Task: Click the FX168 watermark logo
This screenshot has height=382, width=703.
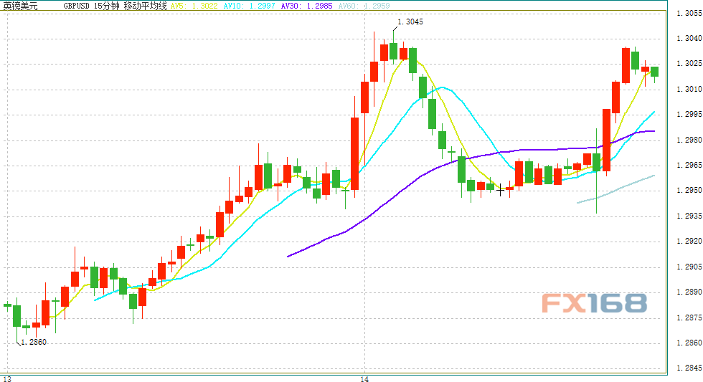Action: coord(594,303)
